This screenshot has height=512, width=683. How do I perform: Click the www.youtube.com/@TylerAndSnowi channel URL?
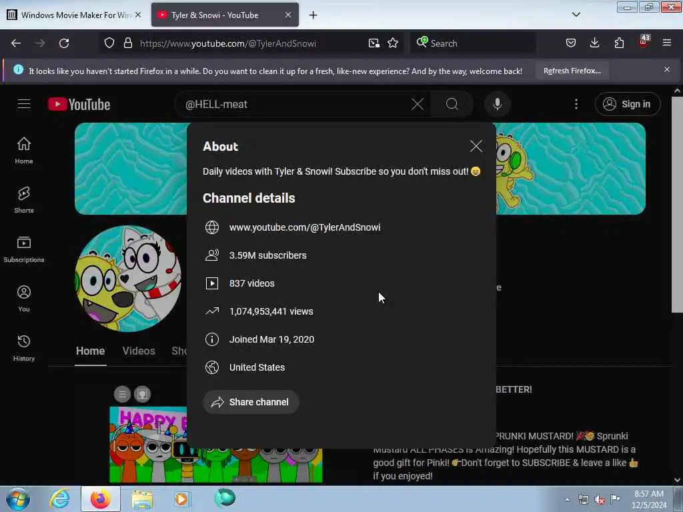point(305,227)
